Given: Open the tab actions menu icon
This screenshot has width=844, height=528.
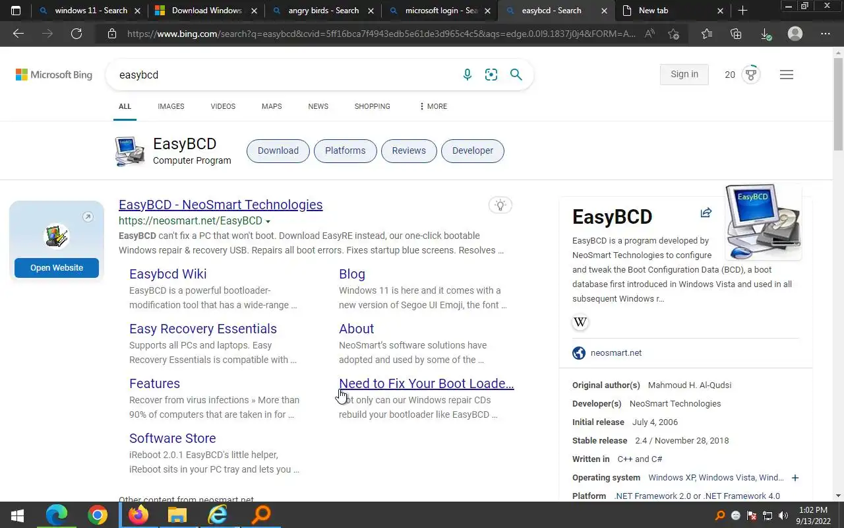Looking at the screenshot, I should pyautogui.click(x=16, y=11).
